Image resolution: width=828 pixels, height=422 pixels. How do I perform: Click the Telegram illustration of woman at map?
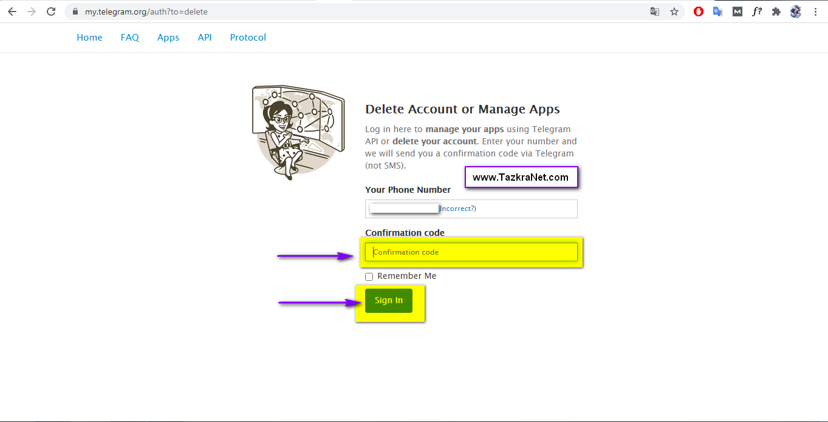click(x=298, y=132)
